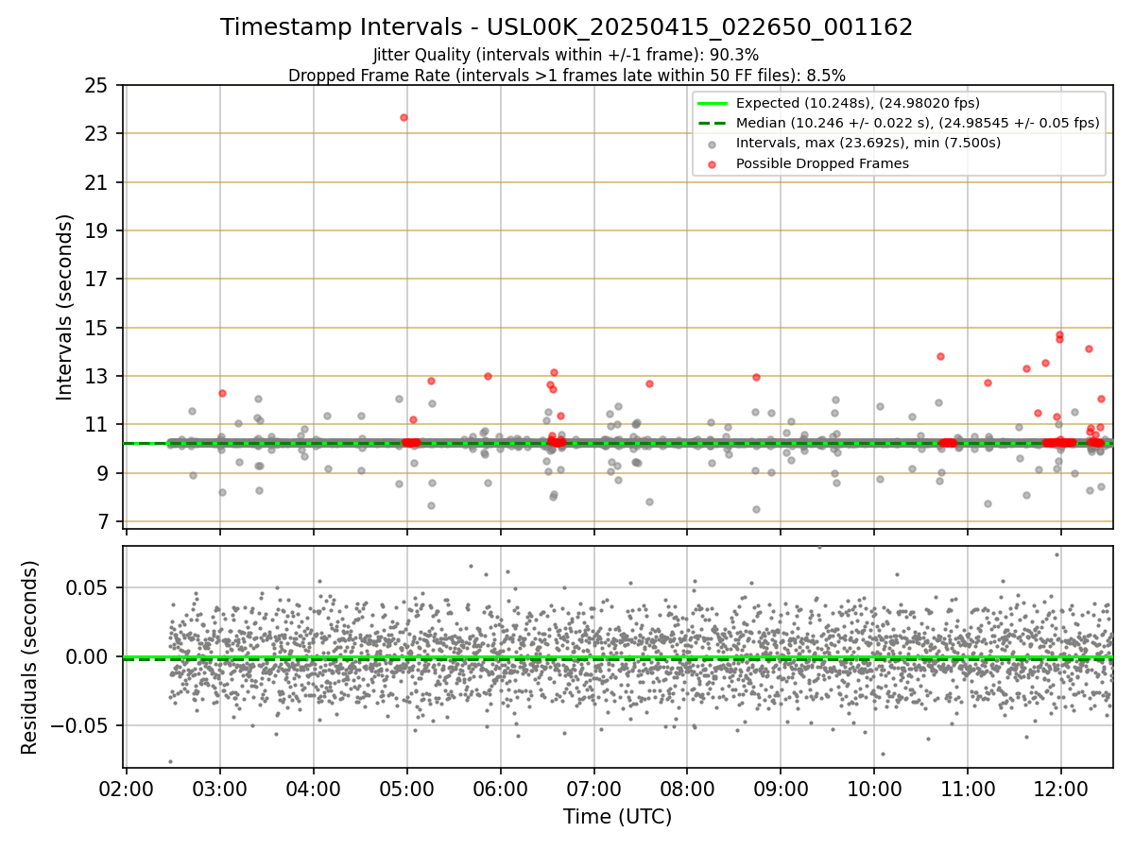Click the bright green Expected line sample in legend
The image size is (1134, 850).
(712, 103)
